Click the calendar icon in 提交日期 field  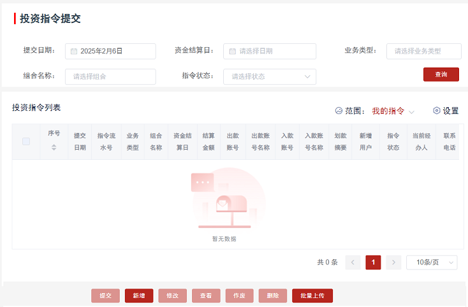(x=74, y=51)
